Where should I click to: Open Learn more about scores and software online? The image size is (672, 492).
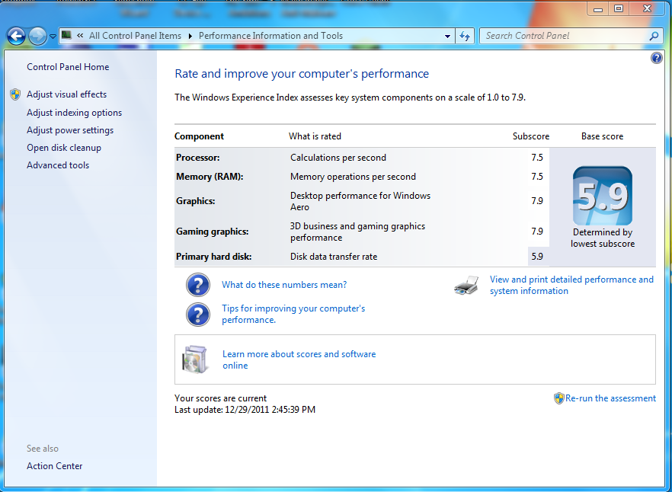pyautogui.click(x=299, y=359)
